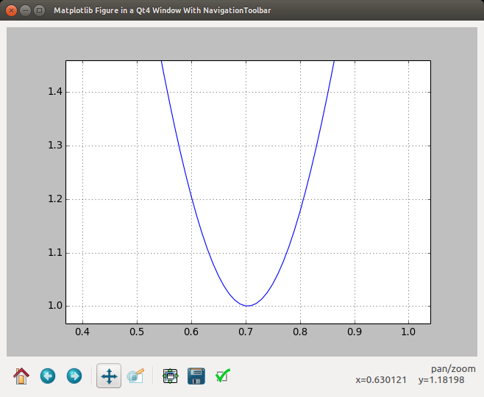Minimize the Matplotlib figure window
Image resolution: width=484 pixels, height=397 pixels.
[x=25, y=10]
